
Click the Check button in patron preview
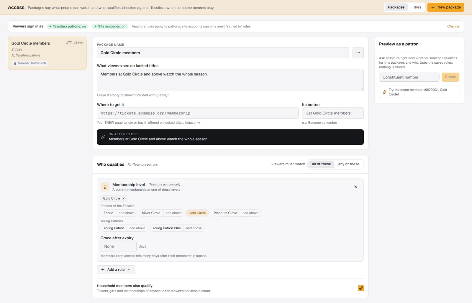tap(450, 77)
